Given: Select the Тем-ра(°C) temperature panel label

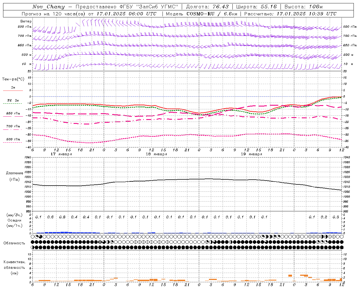Looking at the screenshot, I should (13, 79).
